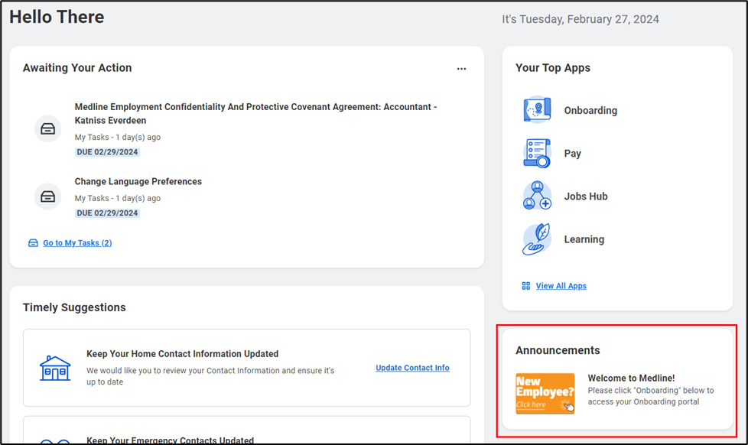Click the View All Apps link
Image resolution: width=748 pixels, height=445 pixels.
coord(561,286)
